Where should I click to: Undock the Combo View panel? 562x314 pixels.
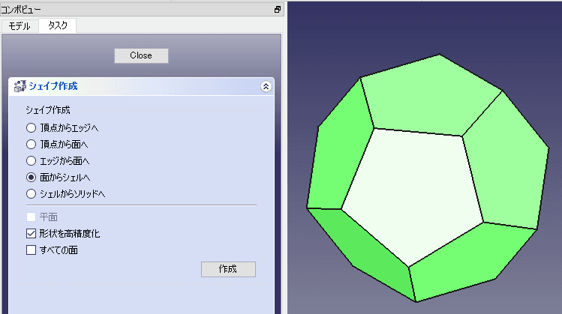(x=278, y=10)
